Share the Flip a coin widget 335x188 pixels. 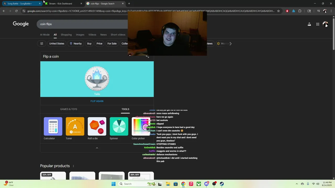(147, 56)
